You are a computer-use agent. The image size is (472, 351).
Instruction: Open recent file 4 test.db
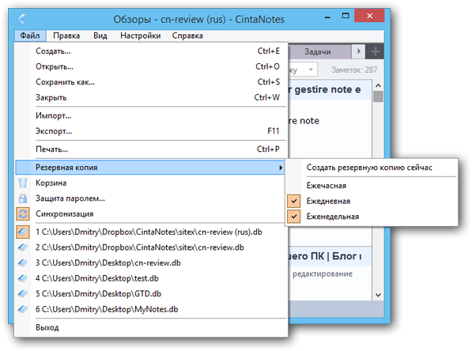(150, 278)
